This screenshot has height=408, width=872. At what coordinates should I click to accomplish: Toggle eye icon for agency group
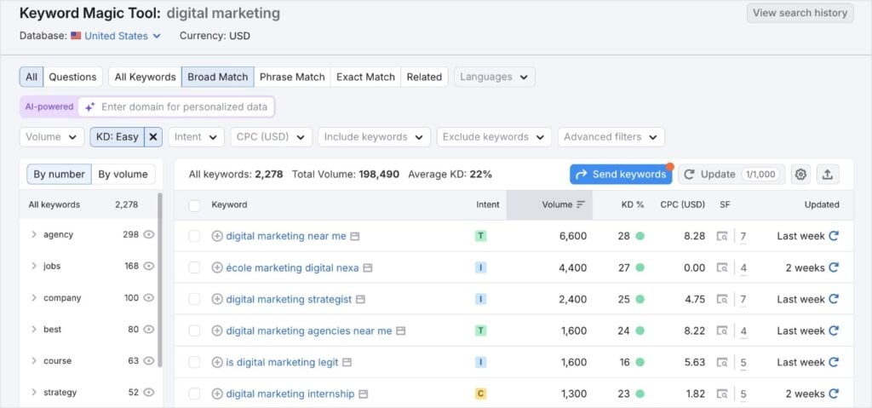click(x=148, y=235)
